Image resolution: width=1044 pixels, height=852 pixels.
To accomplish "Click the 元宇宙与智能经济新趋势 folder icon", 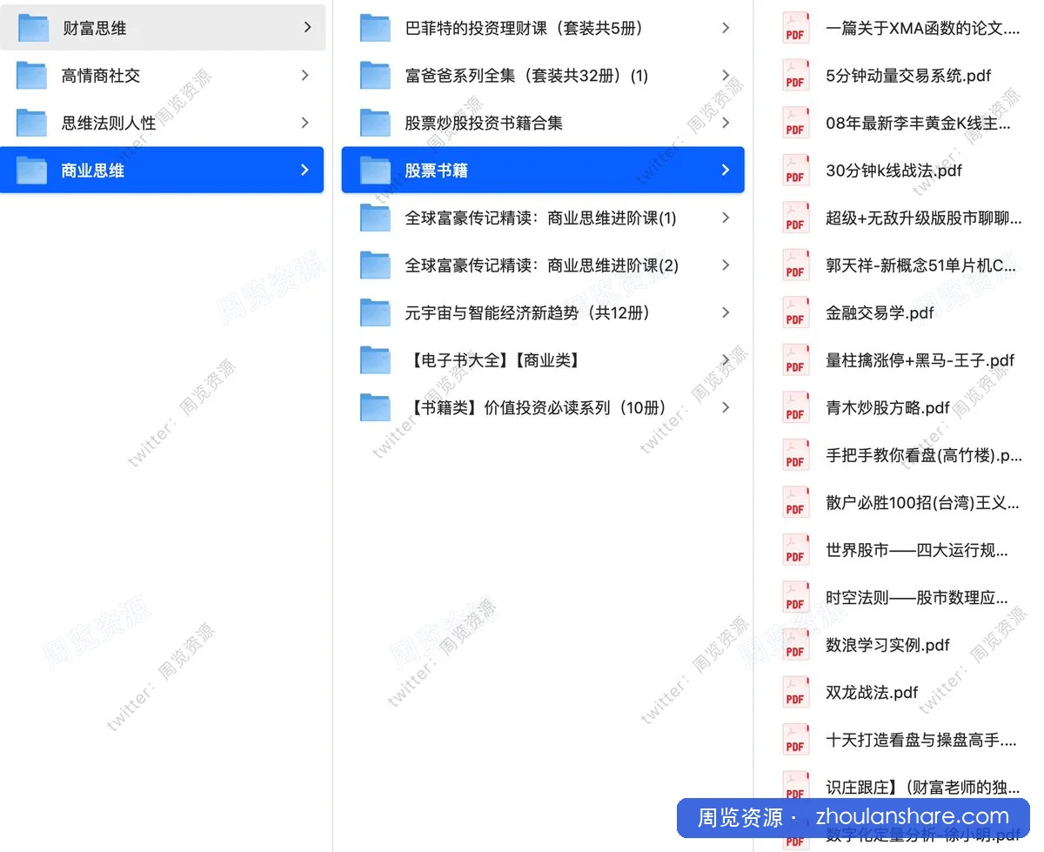I will tap(375, 312).
